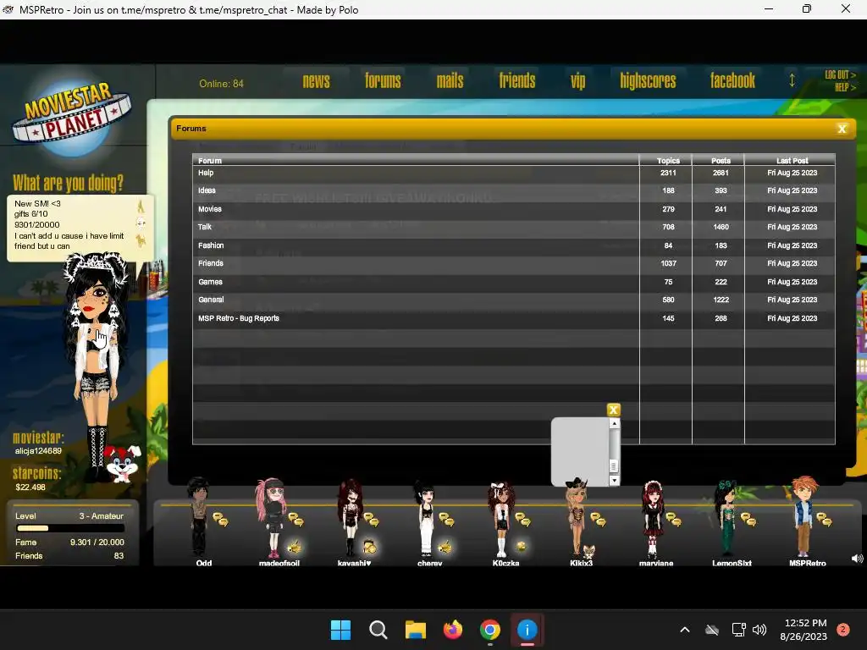Click the gray popup scrollbar thumb
867x650 pixels.
pyautogui.click(x=614, y=466)
